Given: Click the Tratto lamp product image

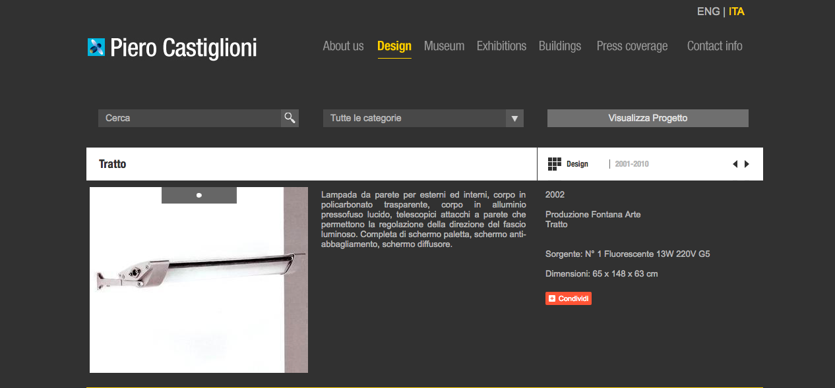Looking at the screenshot, I should coord(199,280).
